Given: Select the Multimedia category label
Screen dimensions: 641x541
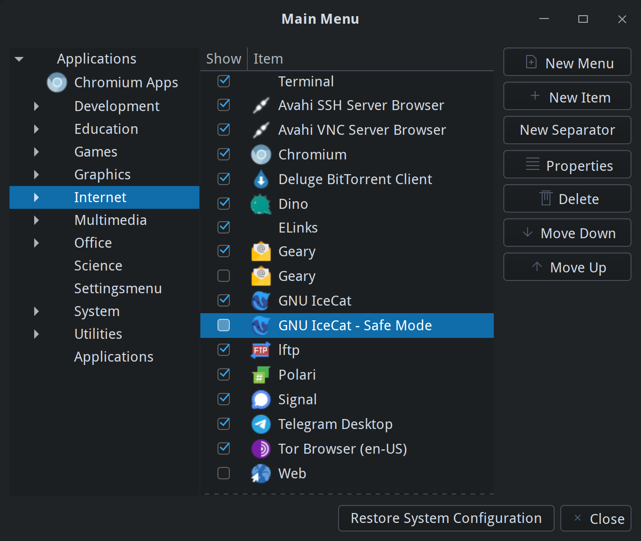Looking at the screenshot, I should click(x=111, y=220).
